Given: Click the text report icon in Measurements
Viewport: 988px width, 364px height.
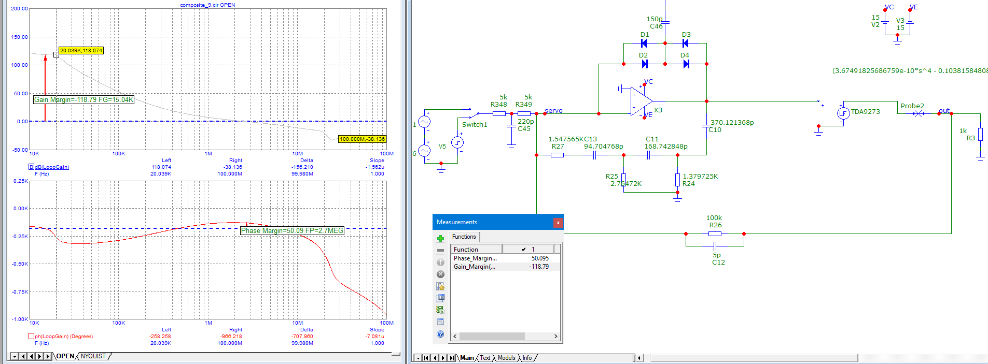Looking at the screenshot, I should [440, 322].
